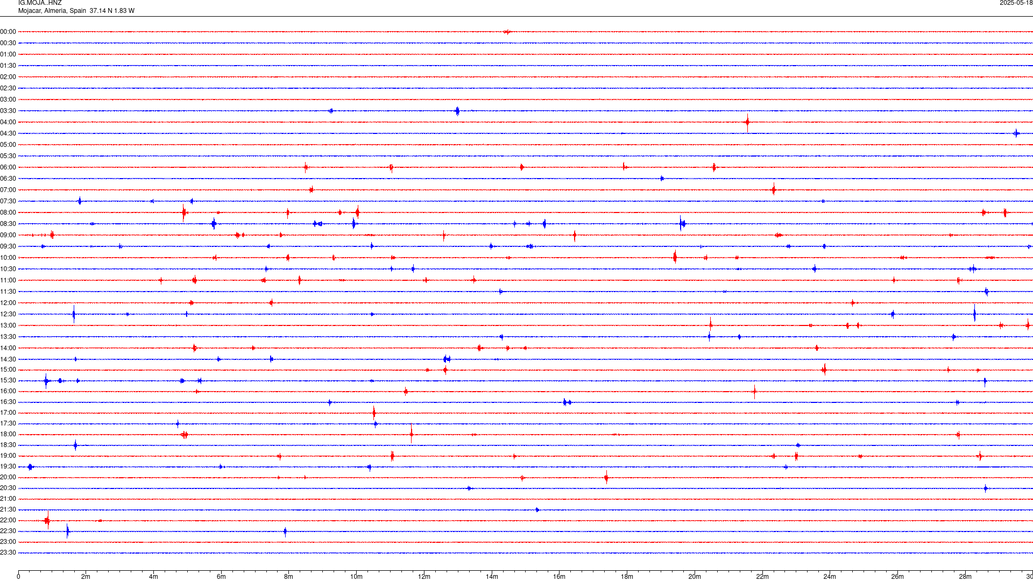1033x581 pixels.
Task: Click the seismic spike on the 04:00 trace
Action: pos(747,123)
